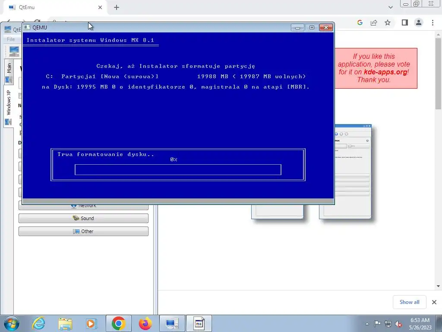The width and height of the screenshot is (442, 332).
Task: Click the kde-apps.org vote link
Action: (x=385, y=72)
